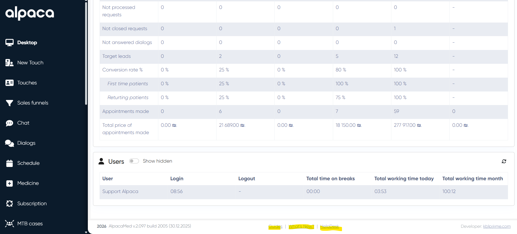Click the sidebar vertical scrollbar
The height and width of the screenshot is (234, 517).
[86, 54]
